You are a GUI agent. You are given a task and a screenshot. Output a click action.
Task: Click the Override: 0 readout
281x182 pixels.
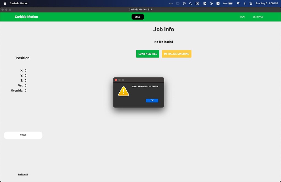pyautogui.click(x=19, y=91)
